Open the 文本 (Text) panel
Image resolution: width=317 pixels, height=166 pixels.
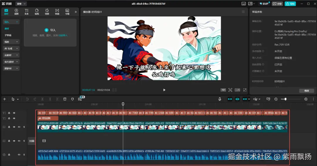tap(26, 12)
